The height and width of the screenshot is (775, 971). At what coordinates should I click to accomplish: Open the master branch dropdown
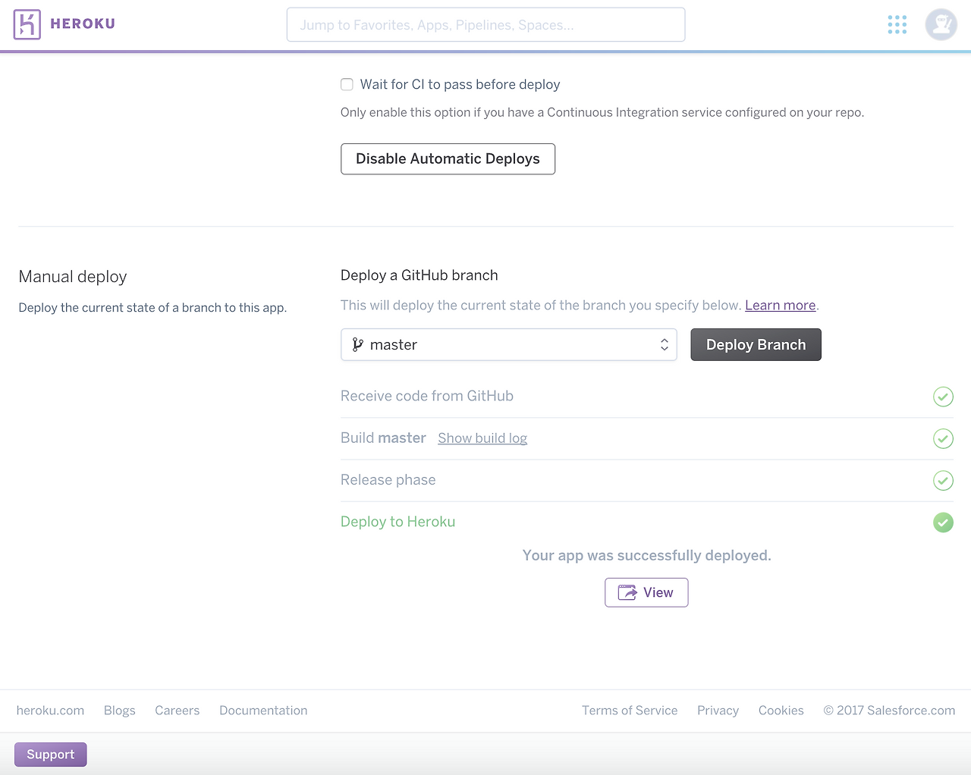click(508, 345)
